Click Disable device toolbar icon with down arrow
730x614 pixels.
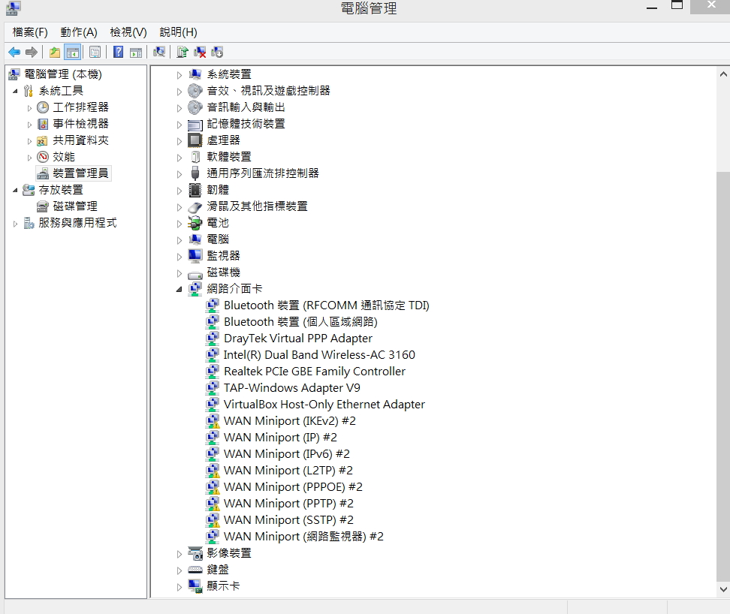pyautogui.click(x=217, y=52)
